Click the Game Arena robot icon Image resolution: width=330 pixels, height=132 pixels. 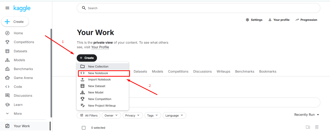pyautogui.click(x=7, y=78)
